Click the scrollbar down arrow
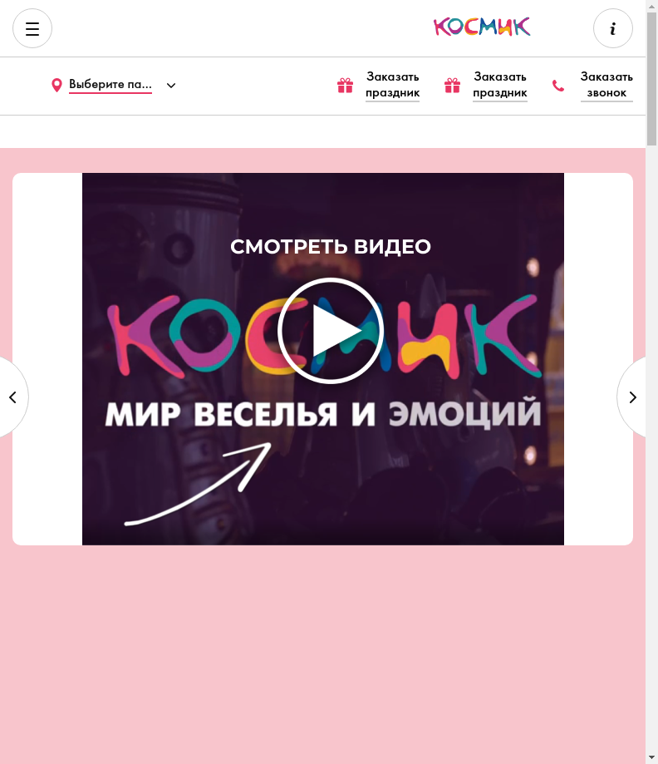Viewport: 658px width, 764px height. coord(651,757)
